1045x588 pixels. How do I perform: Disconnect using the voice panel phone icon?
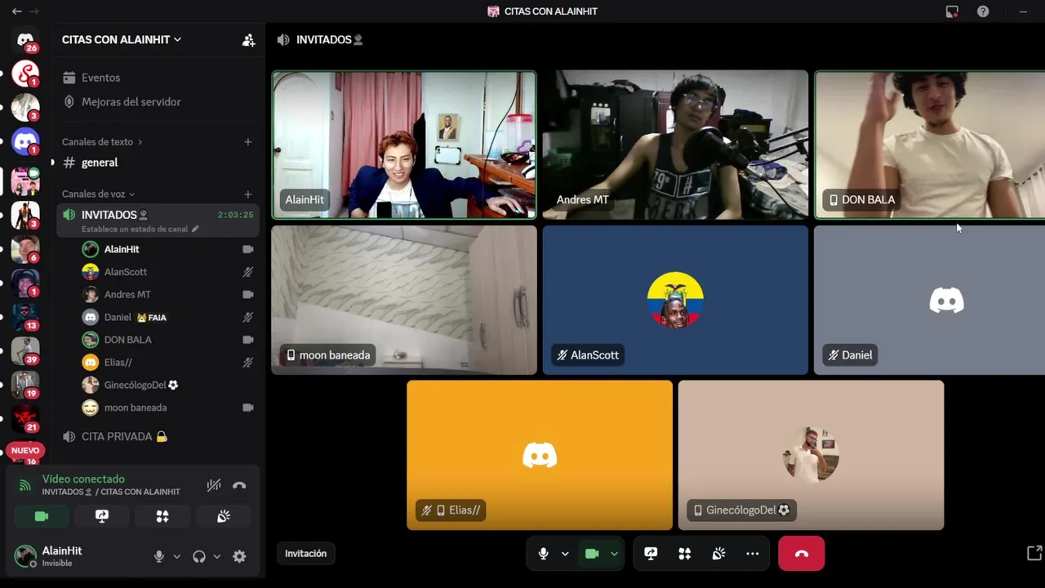pyautogui.click(x=239, y=485)
